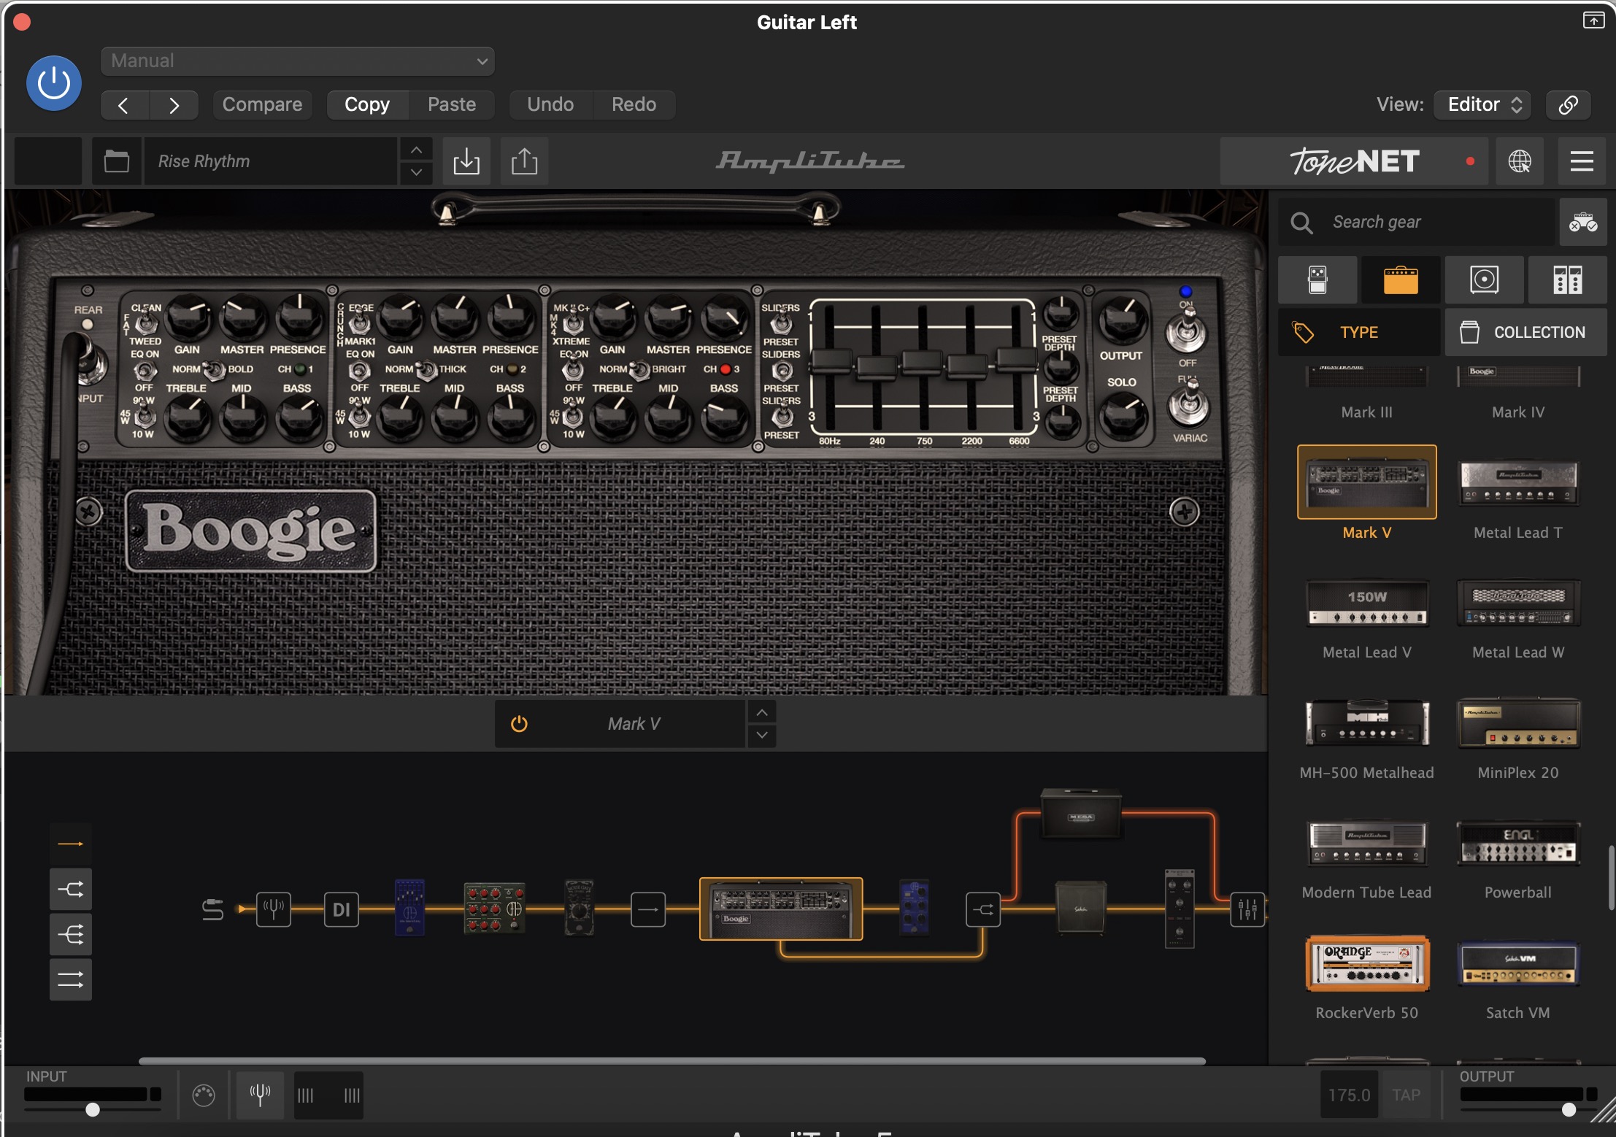Open the bottom bar tuner icon
The image size is (1616, 1137).
(x=260, y=1095)
